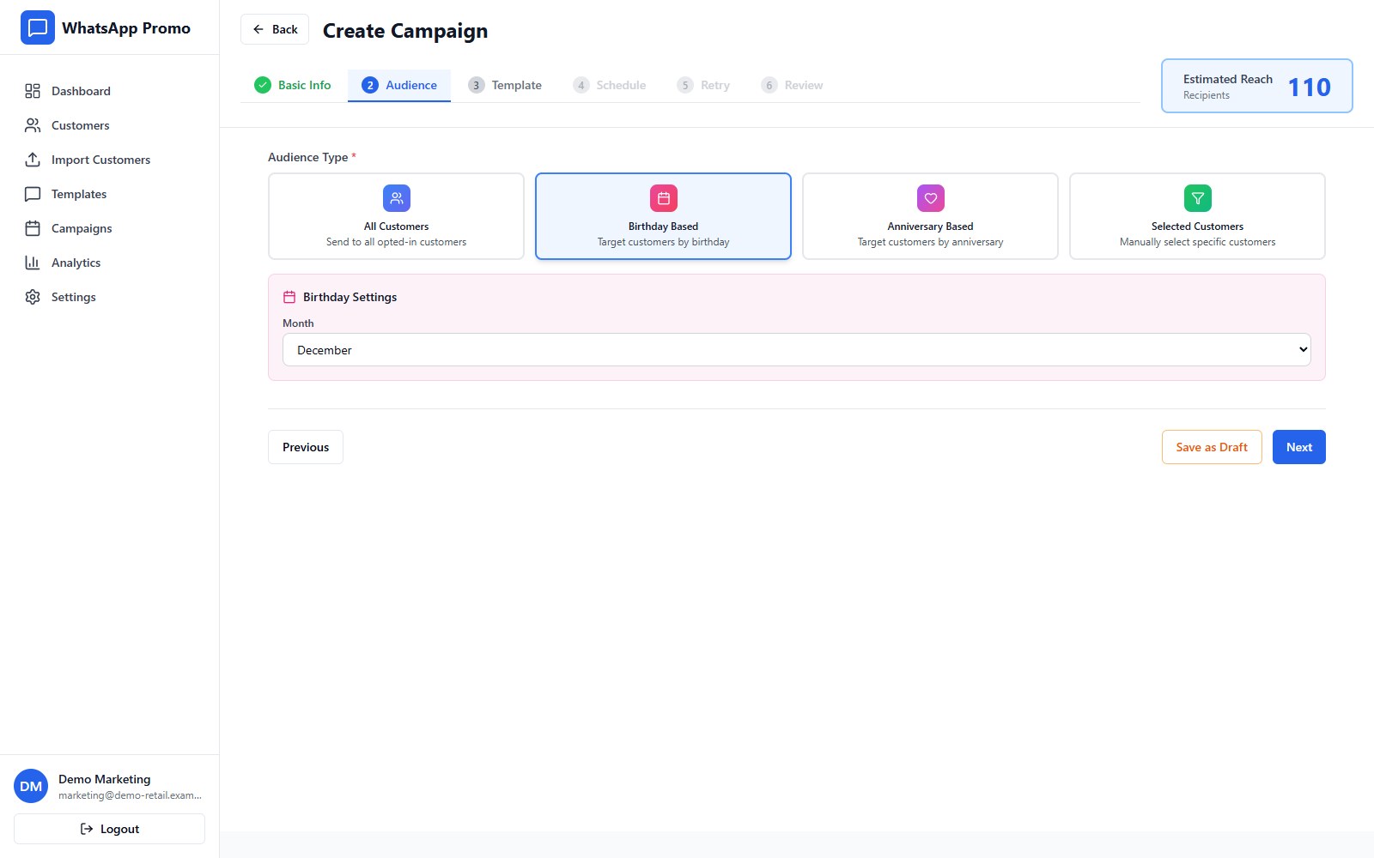Click the Campaigns calendar icon
This screenshot has height=858, width=1374.
pyautogui.click(x=33, y=228)
